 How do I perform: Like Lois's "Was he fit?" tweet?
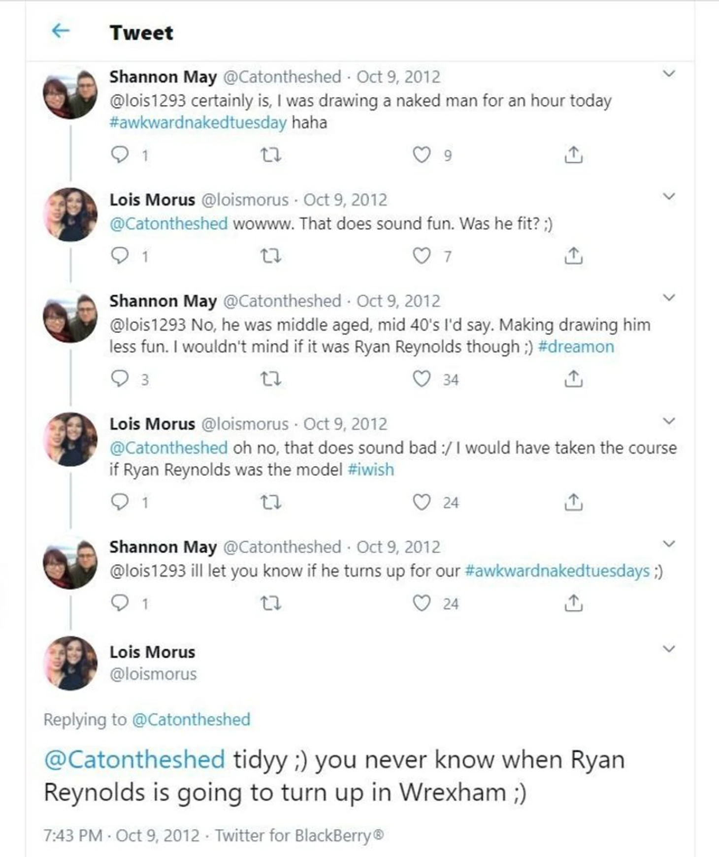pos(422,256)
